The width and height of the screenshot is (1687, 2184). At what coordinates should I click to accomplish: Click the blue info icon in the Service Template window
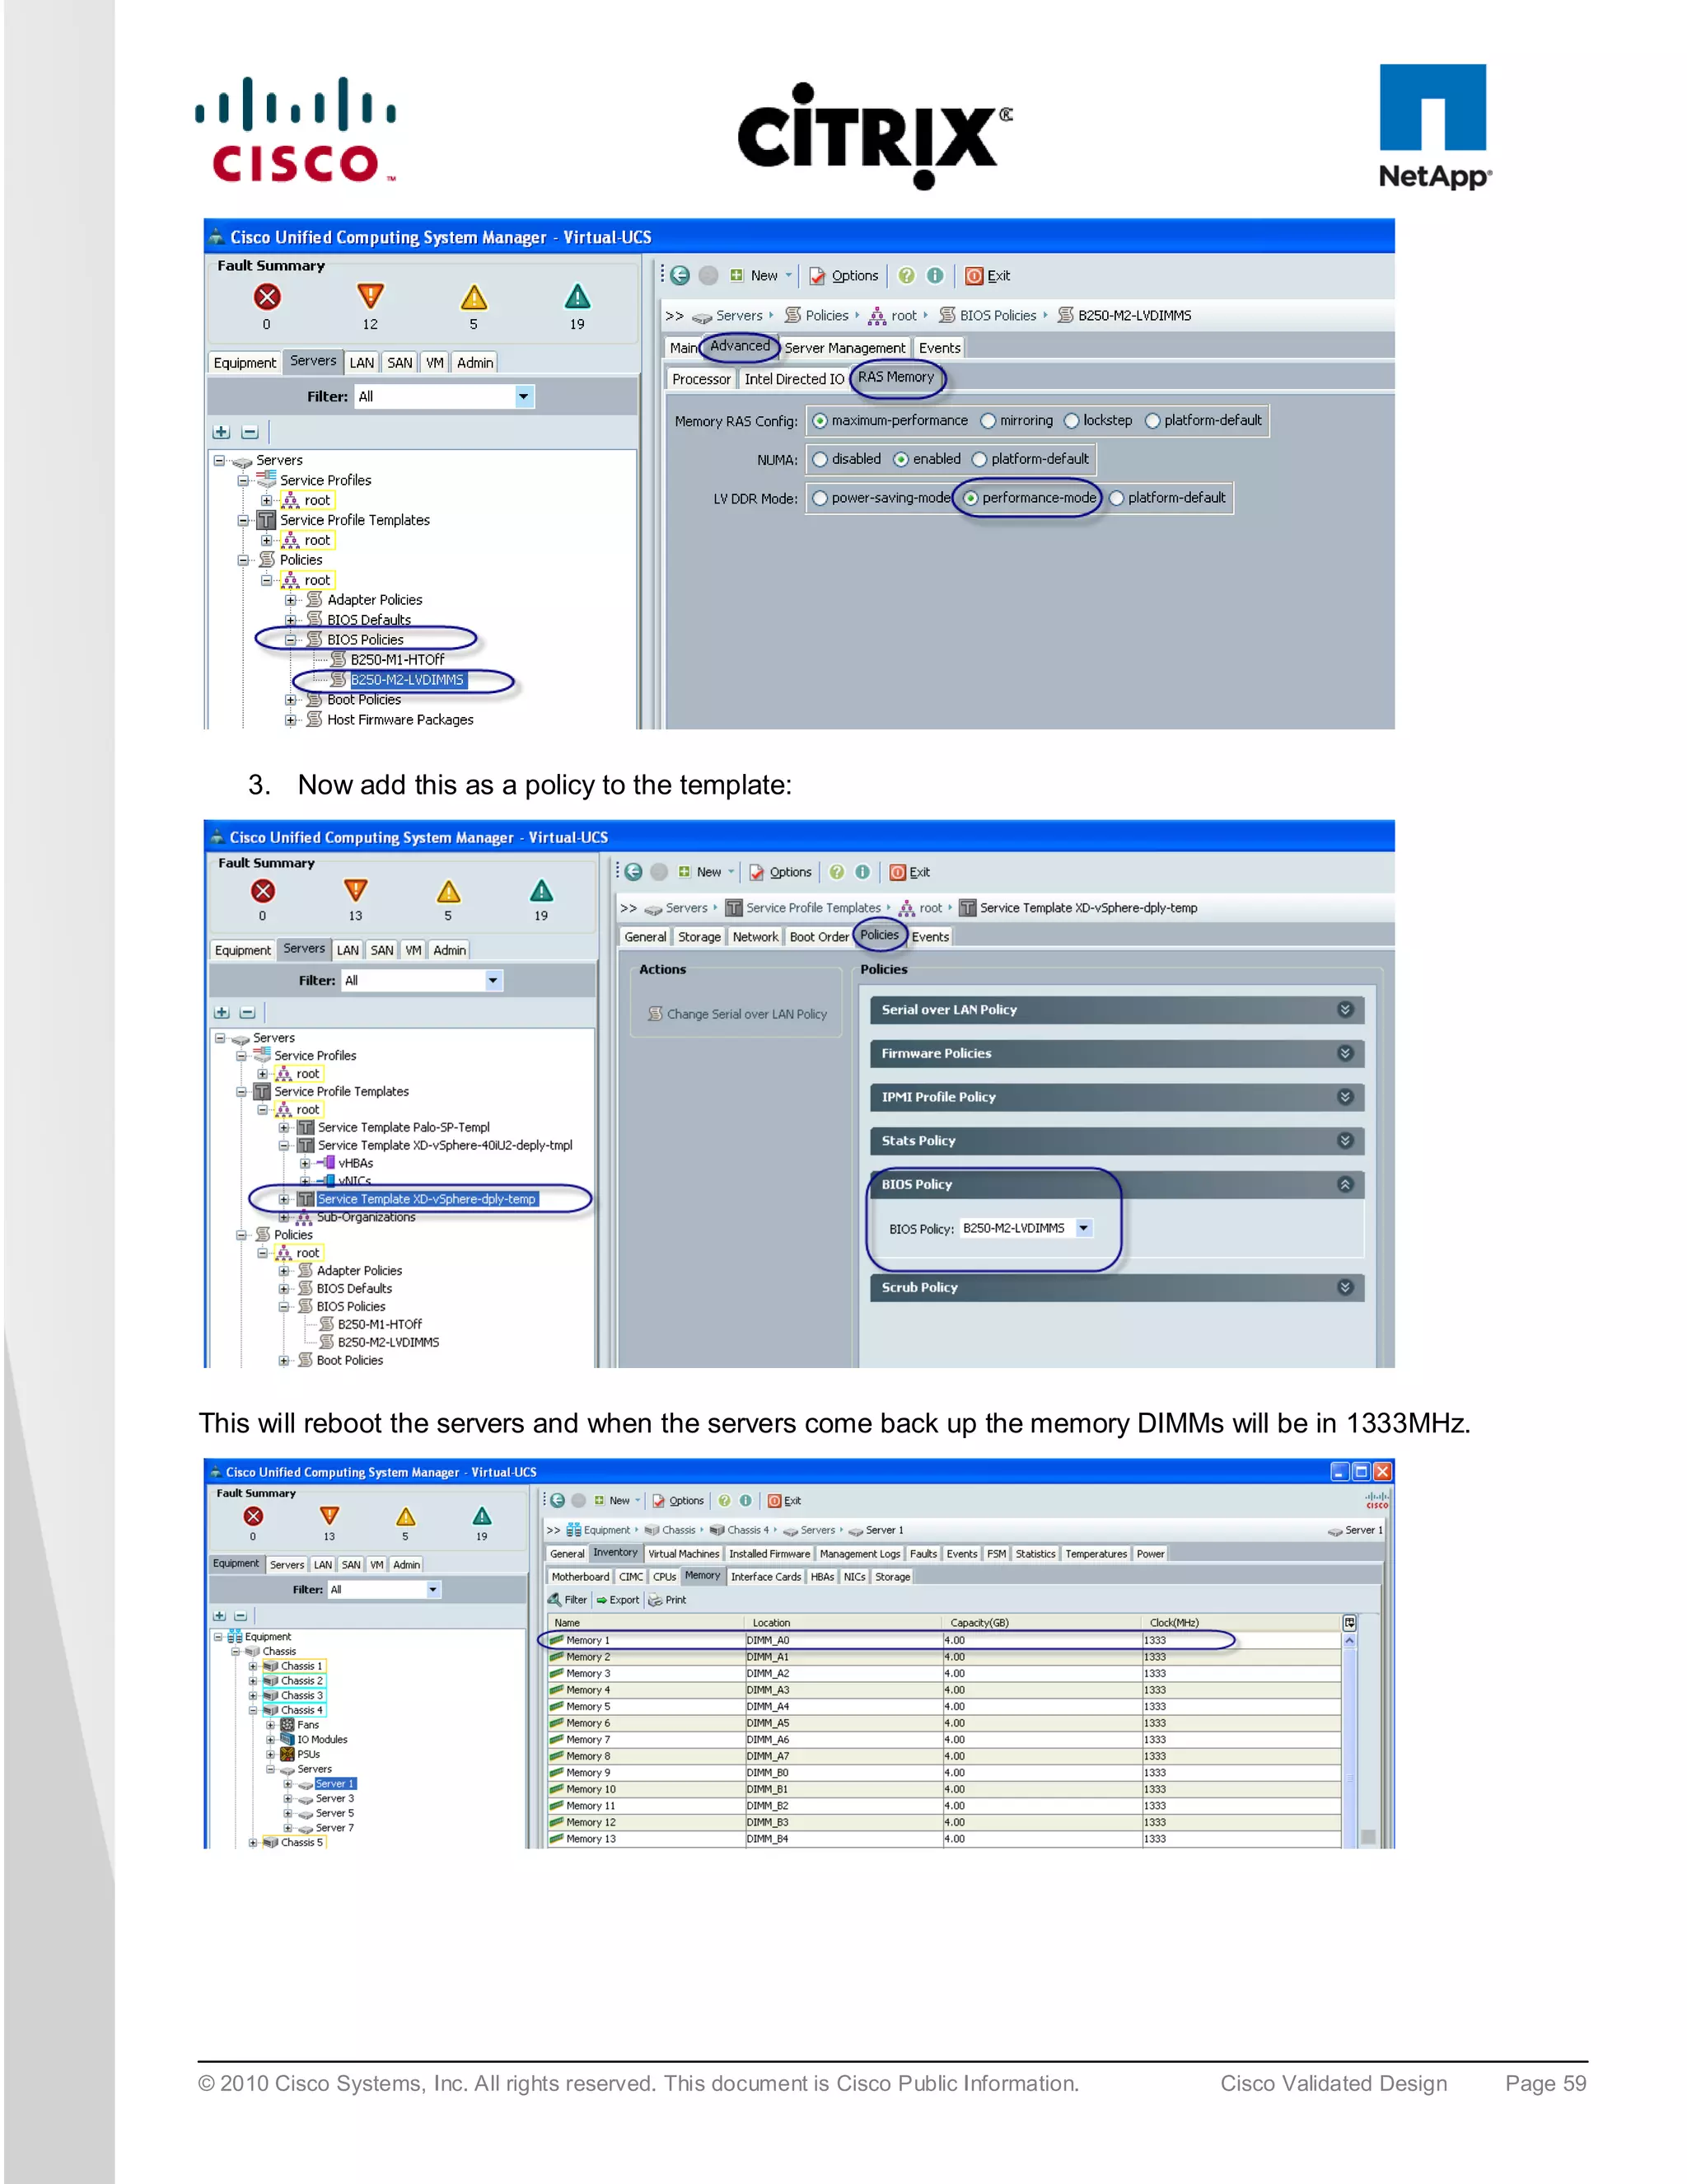862,872
